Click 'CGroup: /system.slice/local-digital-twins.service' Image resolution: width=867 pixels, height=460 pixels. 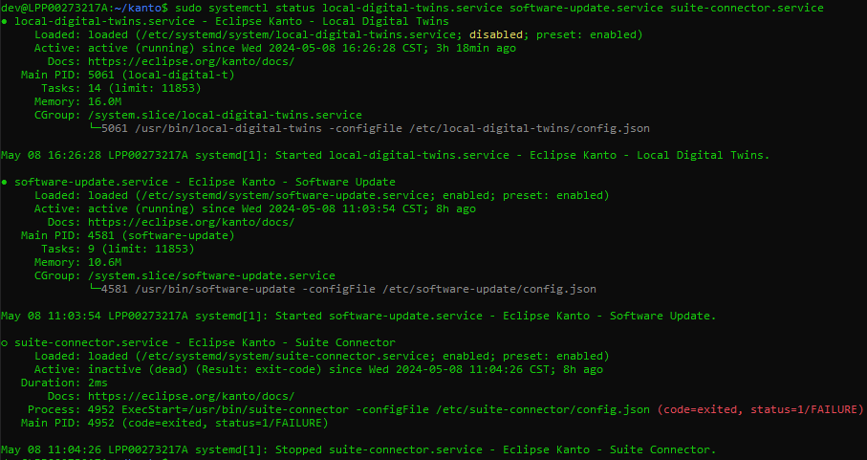point(198,115)
